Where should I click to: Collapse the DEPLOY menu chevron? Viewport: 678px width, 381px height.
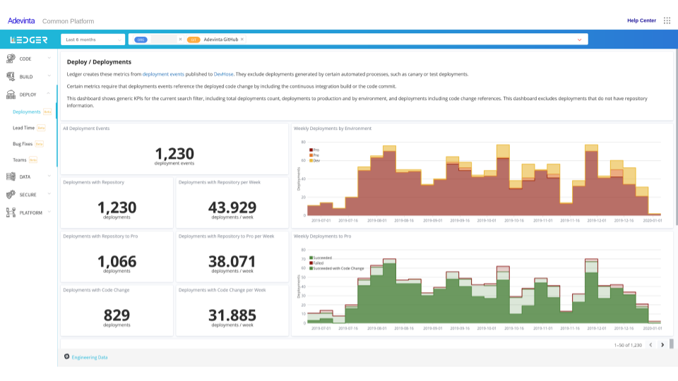[49, 94]
